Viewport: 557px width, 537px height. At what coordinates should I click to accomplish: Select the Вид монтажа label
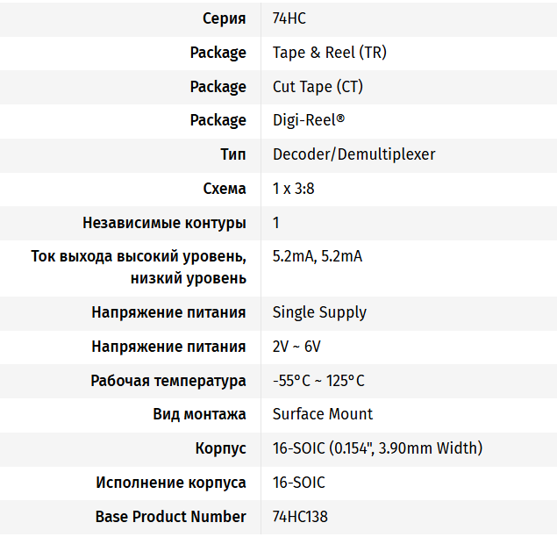pyautogui.click(x=199, y=414)
